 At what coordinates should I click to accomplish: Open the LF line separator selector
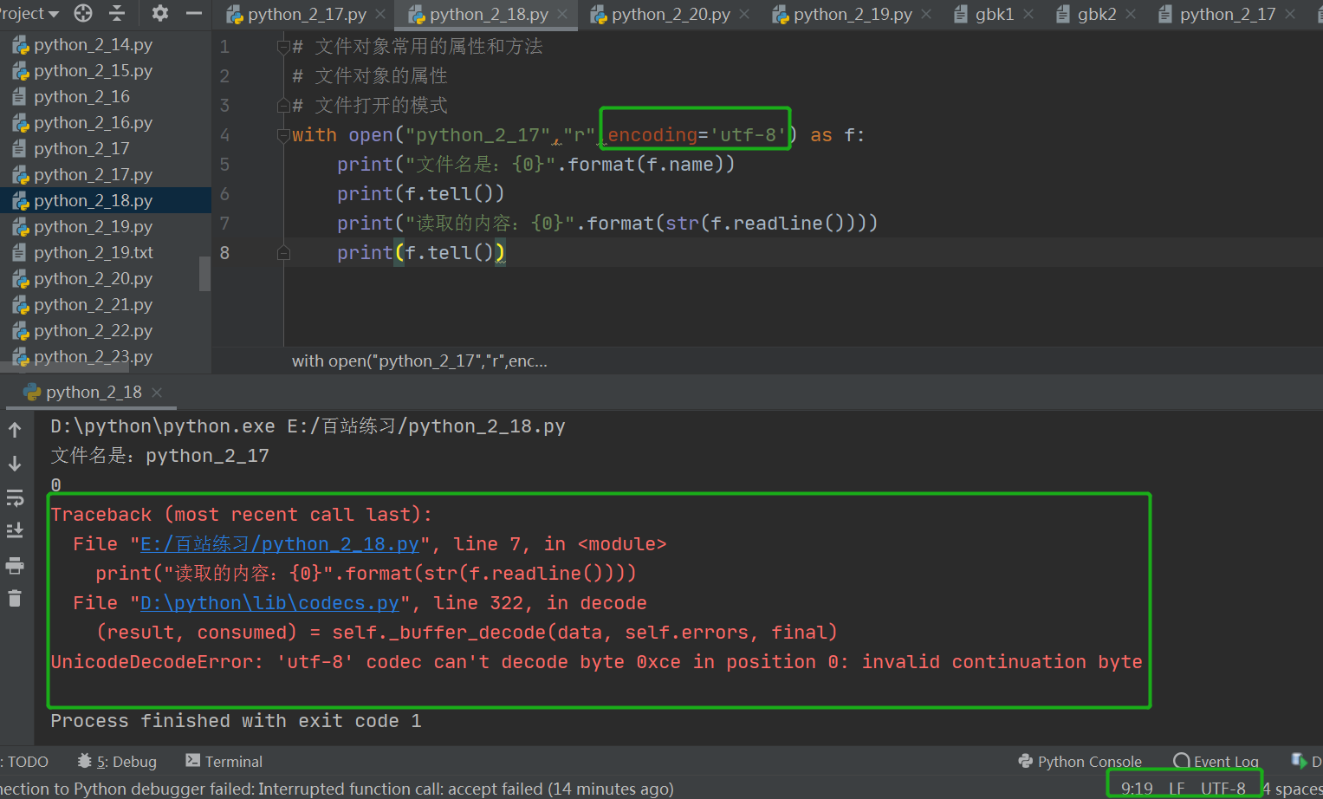point(1177,789)
